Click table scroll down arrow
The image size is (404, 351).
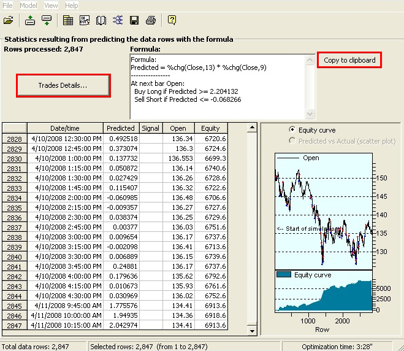(x=252, y=331)
